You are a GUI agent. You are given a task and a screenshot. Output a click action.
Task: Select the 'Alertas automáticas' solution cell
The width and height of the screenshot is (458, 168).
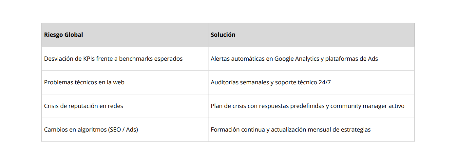(294, 59)
